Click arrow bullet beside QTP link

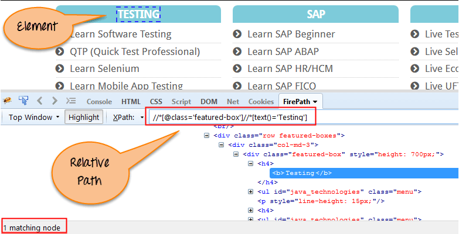click(59, 51)
